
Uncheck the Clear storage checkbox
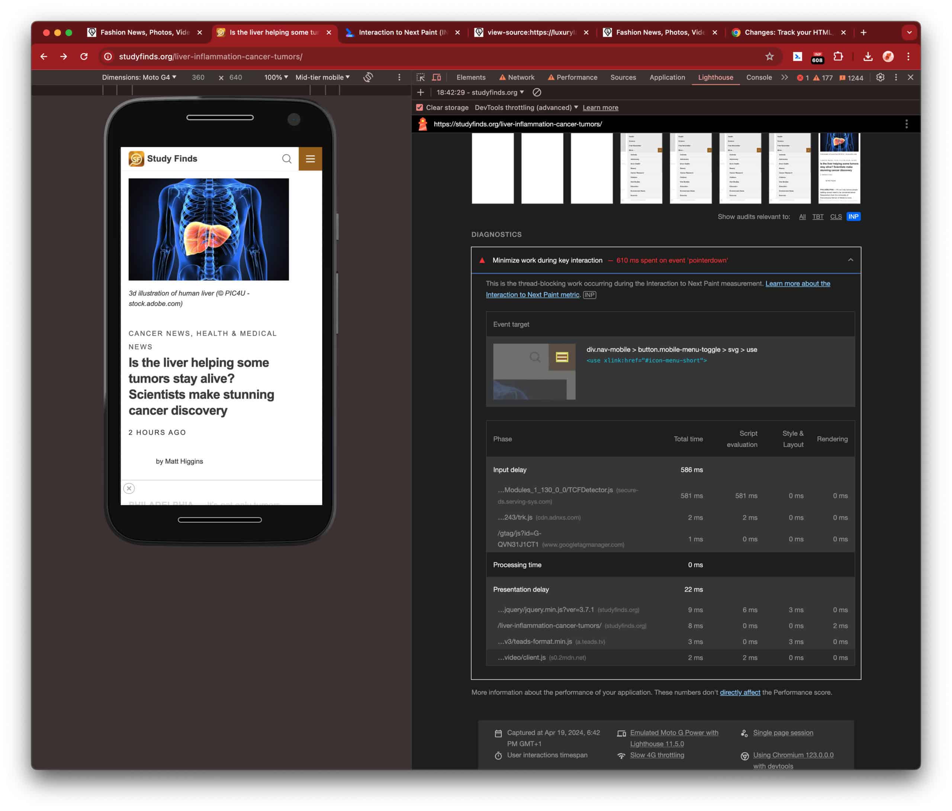tap(419, 107)
